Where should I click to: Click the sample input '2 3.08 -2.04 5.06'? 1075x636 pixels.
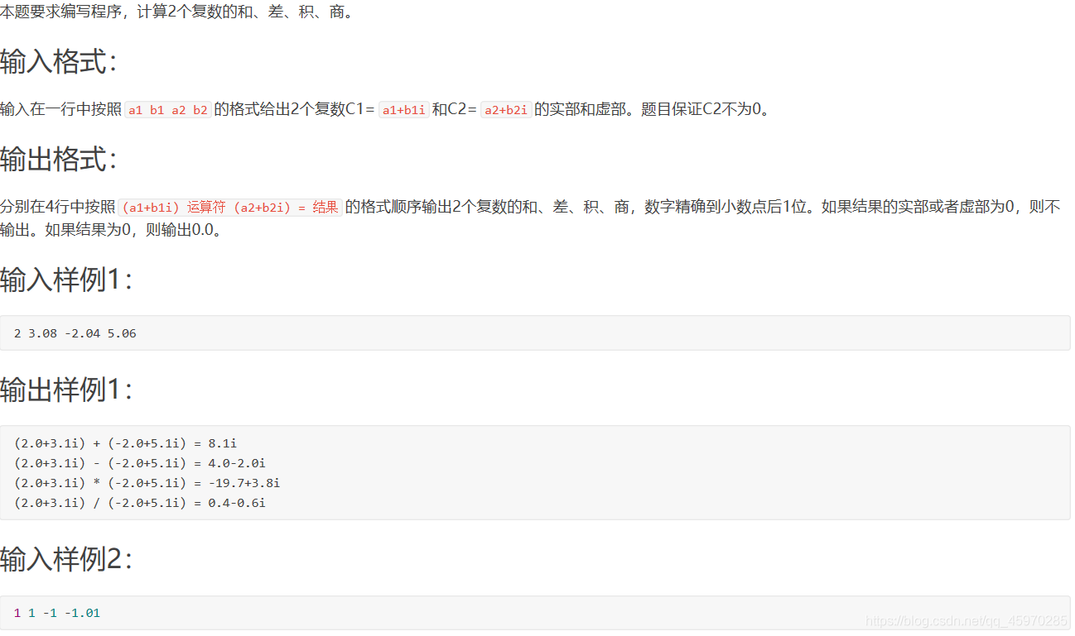(x=75, y=333)
